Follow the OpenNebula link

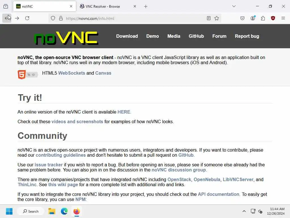tap(207, 180)
